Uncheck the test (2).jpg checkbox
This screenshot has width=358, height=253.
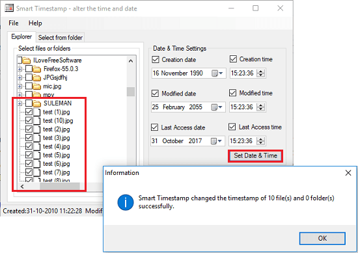coord(29,129)
